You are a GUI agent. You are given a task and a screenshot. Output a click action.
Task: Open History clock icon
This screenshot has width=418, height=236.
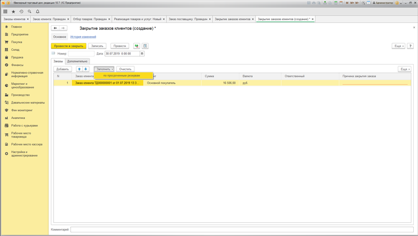coord(21,11)
